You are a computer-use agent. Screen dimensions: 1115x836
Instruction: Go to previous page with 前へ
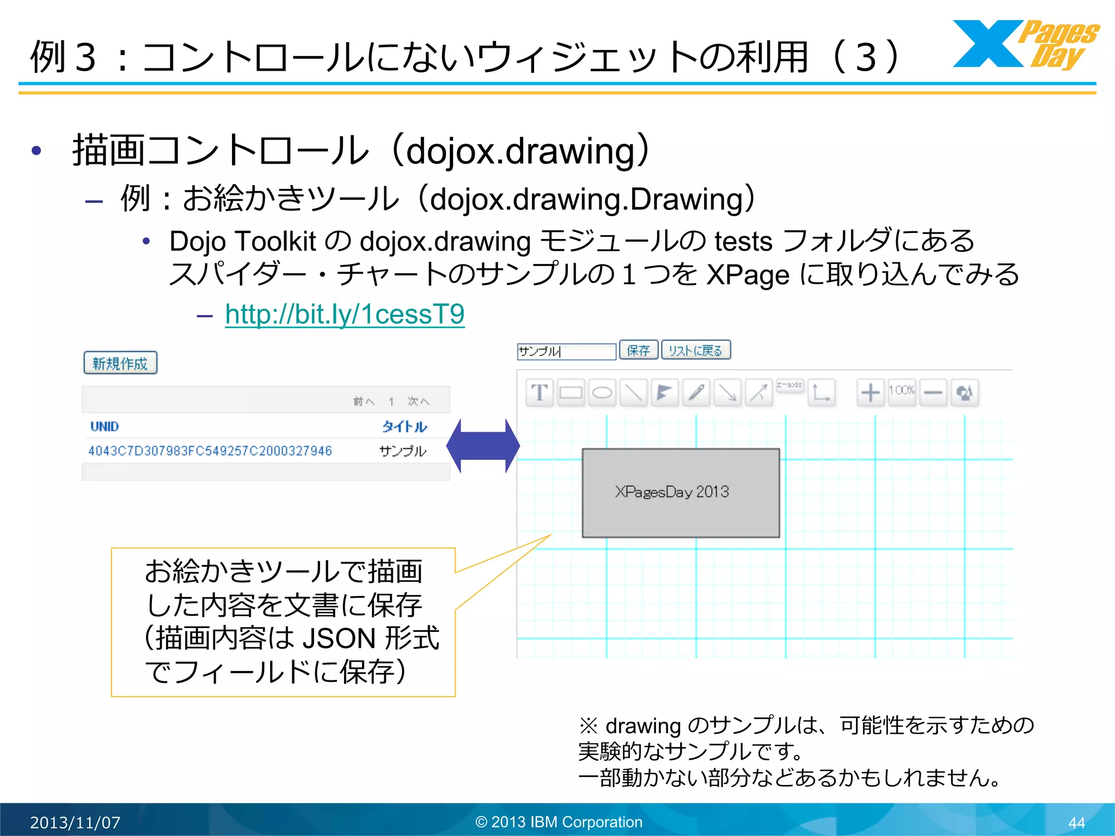click(x=364, y=402)
